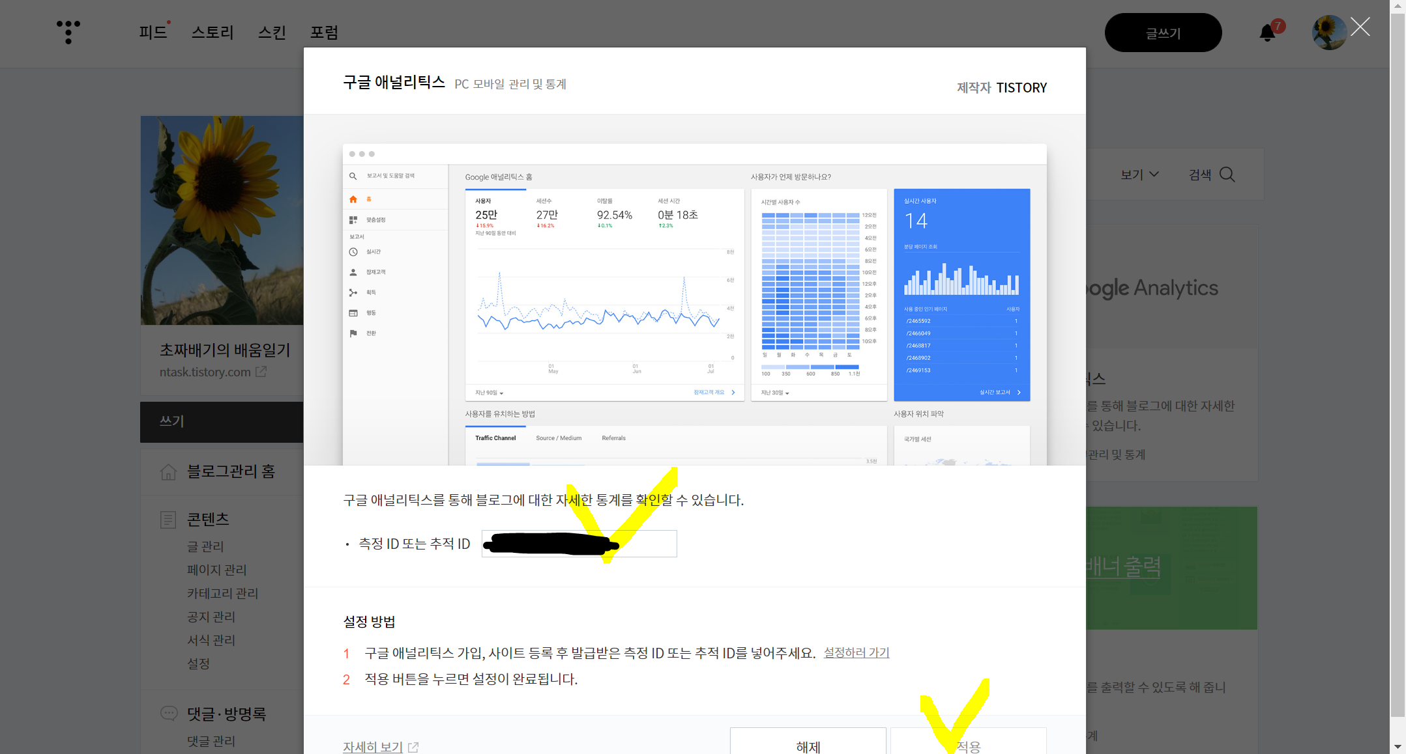Screen dimensions: 1406x754
Task: Click the 쓰기 sidebar button
Action: (222, 422)
